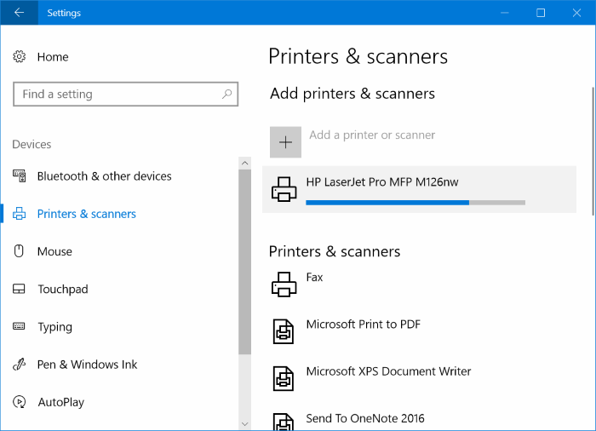Image resolution: width=596 pixels, height=431 pixels.
Task: Open Bluetooth & other devices
Action: click(x=105, y=176)
